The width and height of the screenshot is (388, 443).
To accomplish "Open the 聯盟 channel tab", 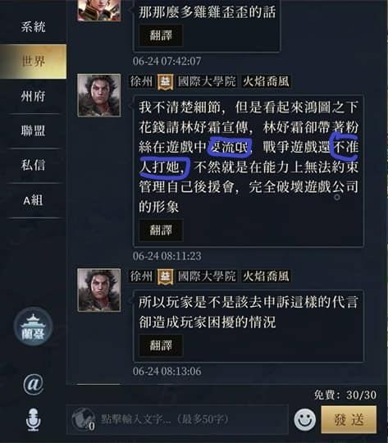I will pyautogui.click(x=34, y=130).
